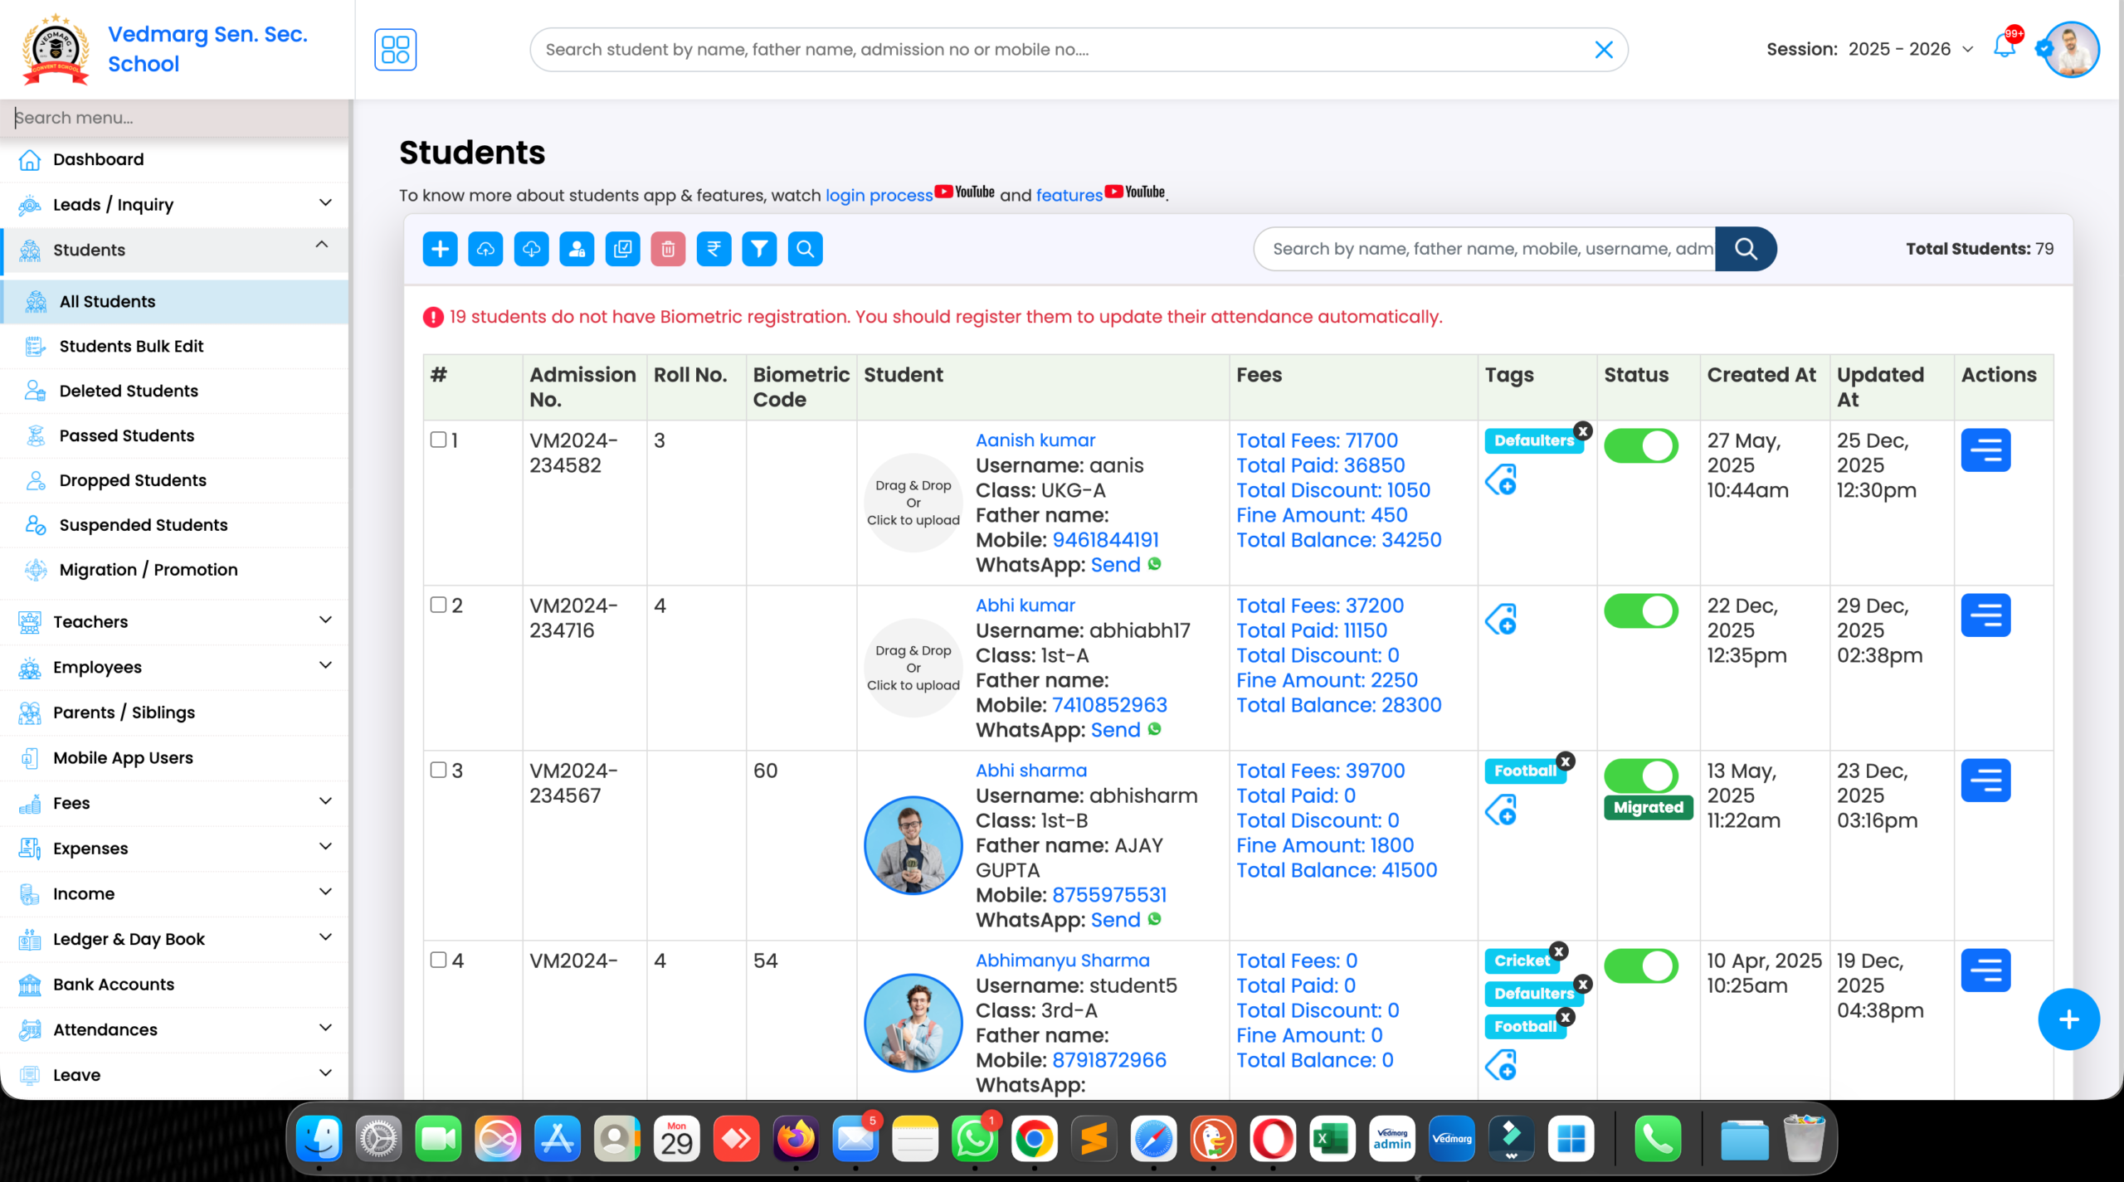The width and height of the screenshot is (2124, 1182).
Task: Open the student login credentials icon
Action: 577,248
